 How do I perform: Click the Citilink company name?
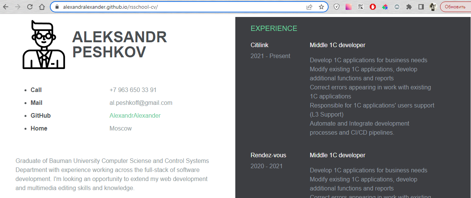click(x=259, y=45)
